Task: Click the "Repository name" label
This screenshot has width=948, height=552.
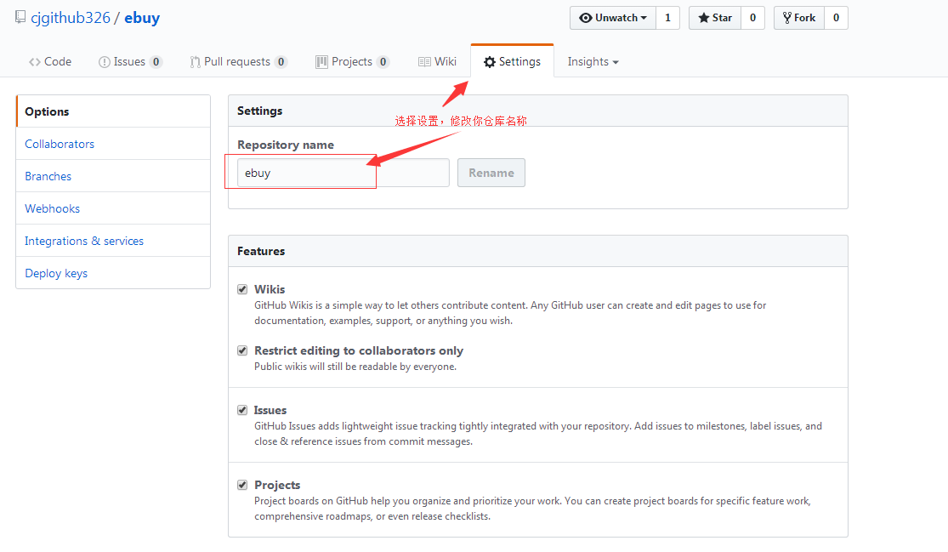Action: 286,145
